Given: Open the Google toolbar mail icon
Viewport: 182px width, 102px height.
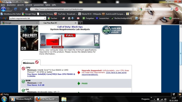Looking at the screenshot, I should click(78, 18).
